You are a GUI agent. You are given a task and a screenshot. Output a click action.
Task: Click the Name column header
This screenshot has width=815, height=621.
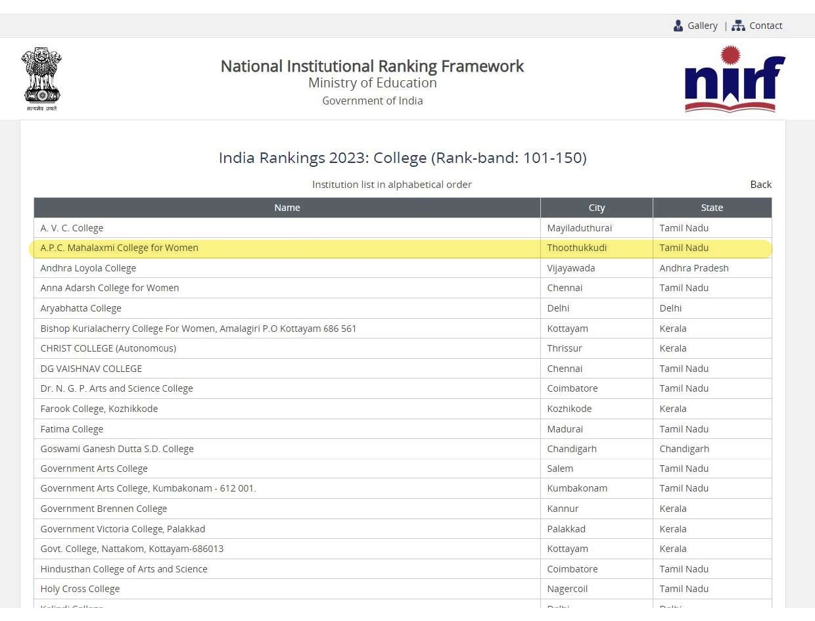tap(287, 208)
